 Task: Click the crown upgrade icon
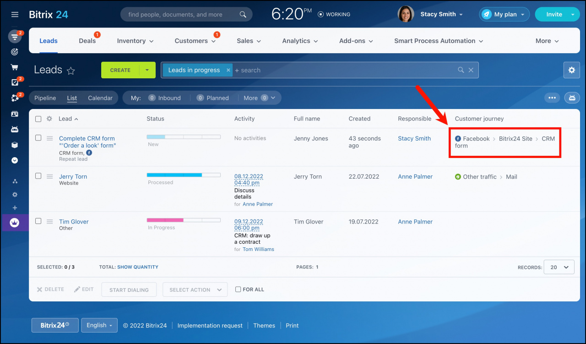tap(15, 223)
